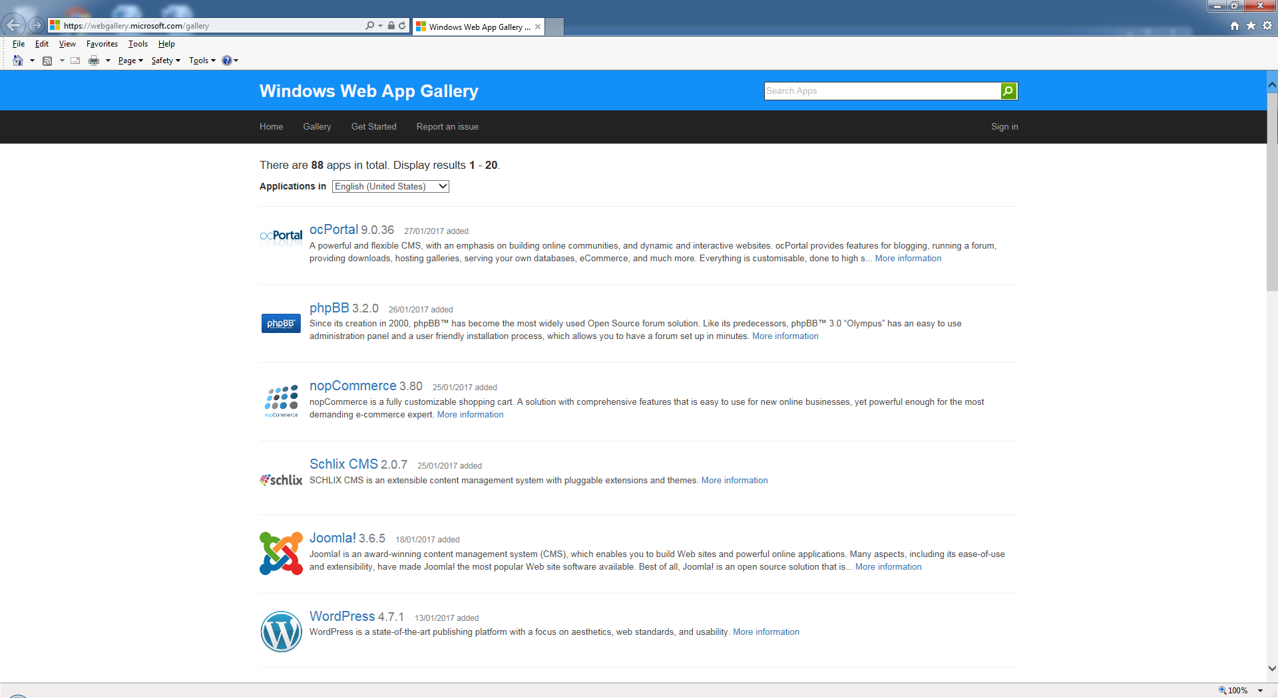Click the green search button
The image size is (1278, 698).
pyautogui.click(x=1008, y=91)
